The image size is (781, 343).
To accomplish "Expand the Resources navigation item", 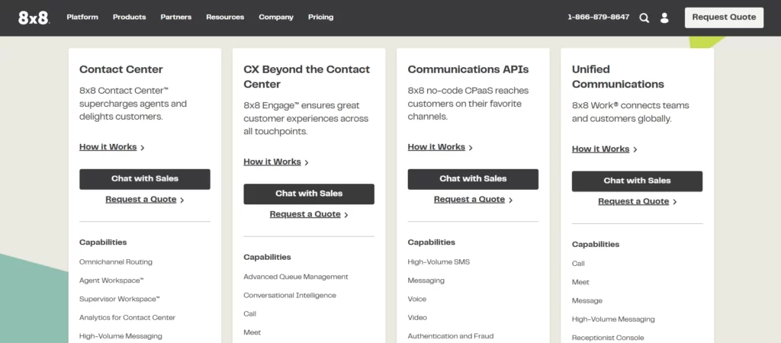I will (x=225, y=17).
